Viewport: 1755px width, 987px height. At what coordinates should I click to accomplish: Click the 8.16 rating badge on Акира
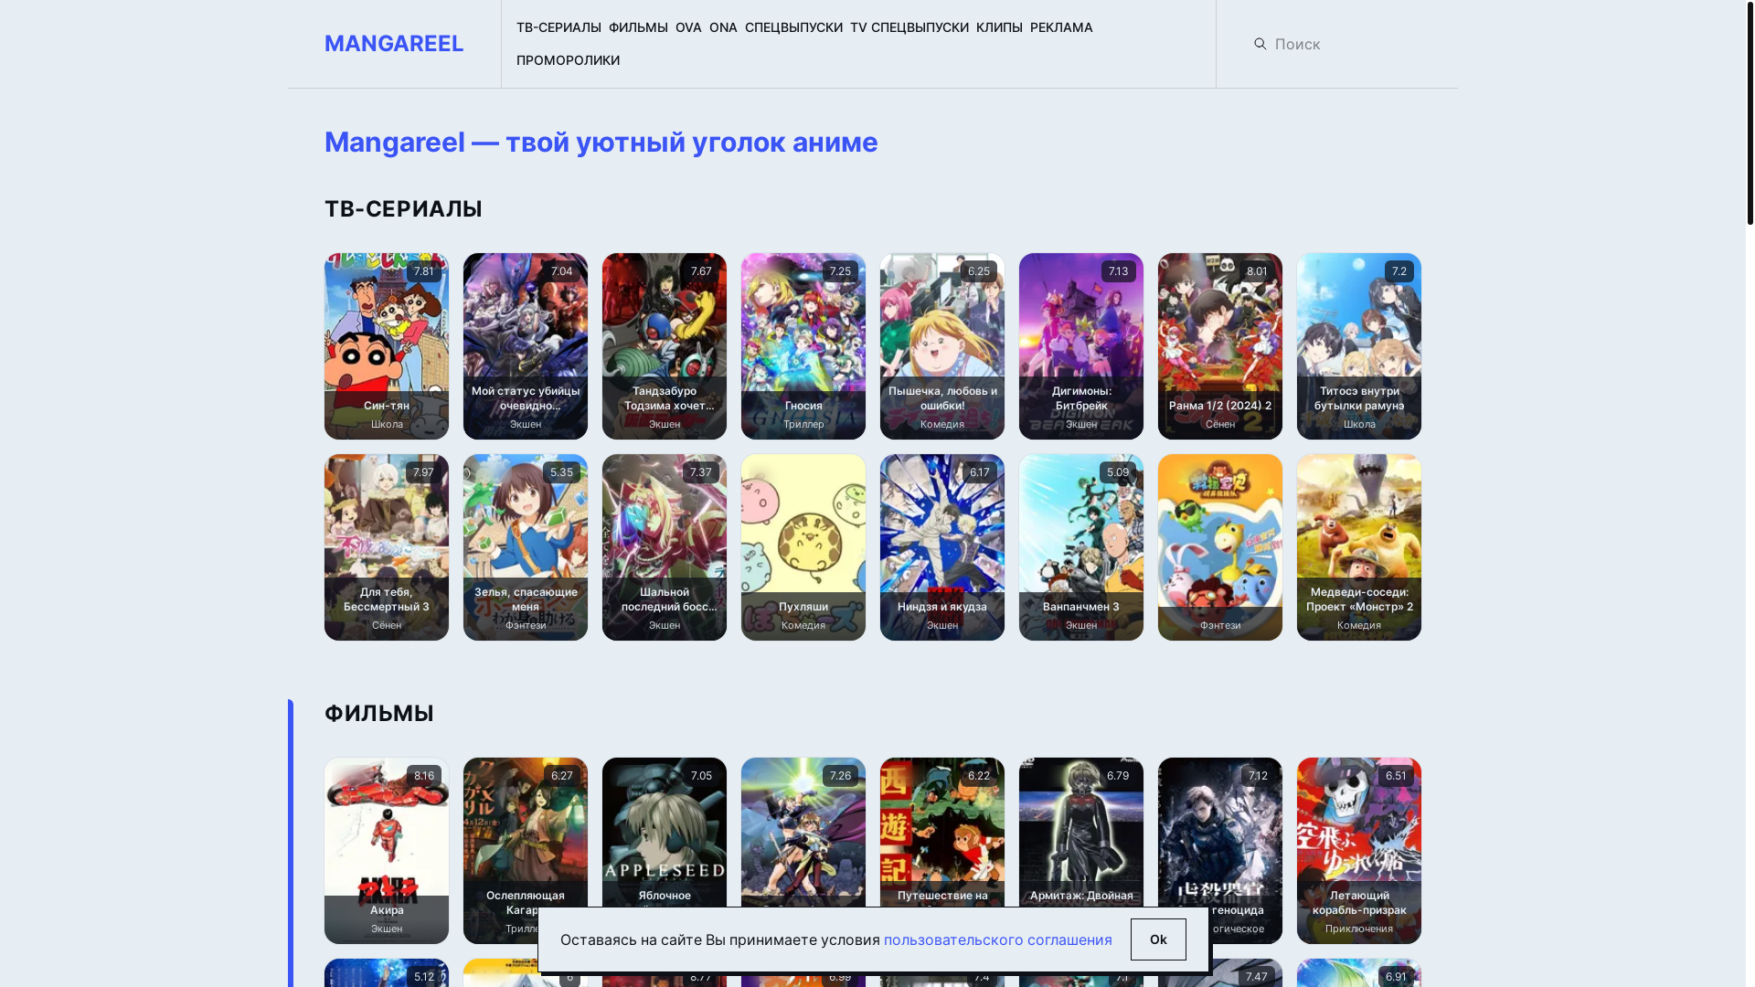[423, 776]
